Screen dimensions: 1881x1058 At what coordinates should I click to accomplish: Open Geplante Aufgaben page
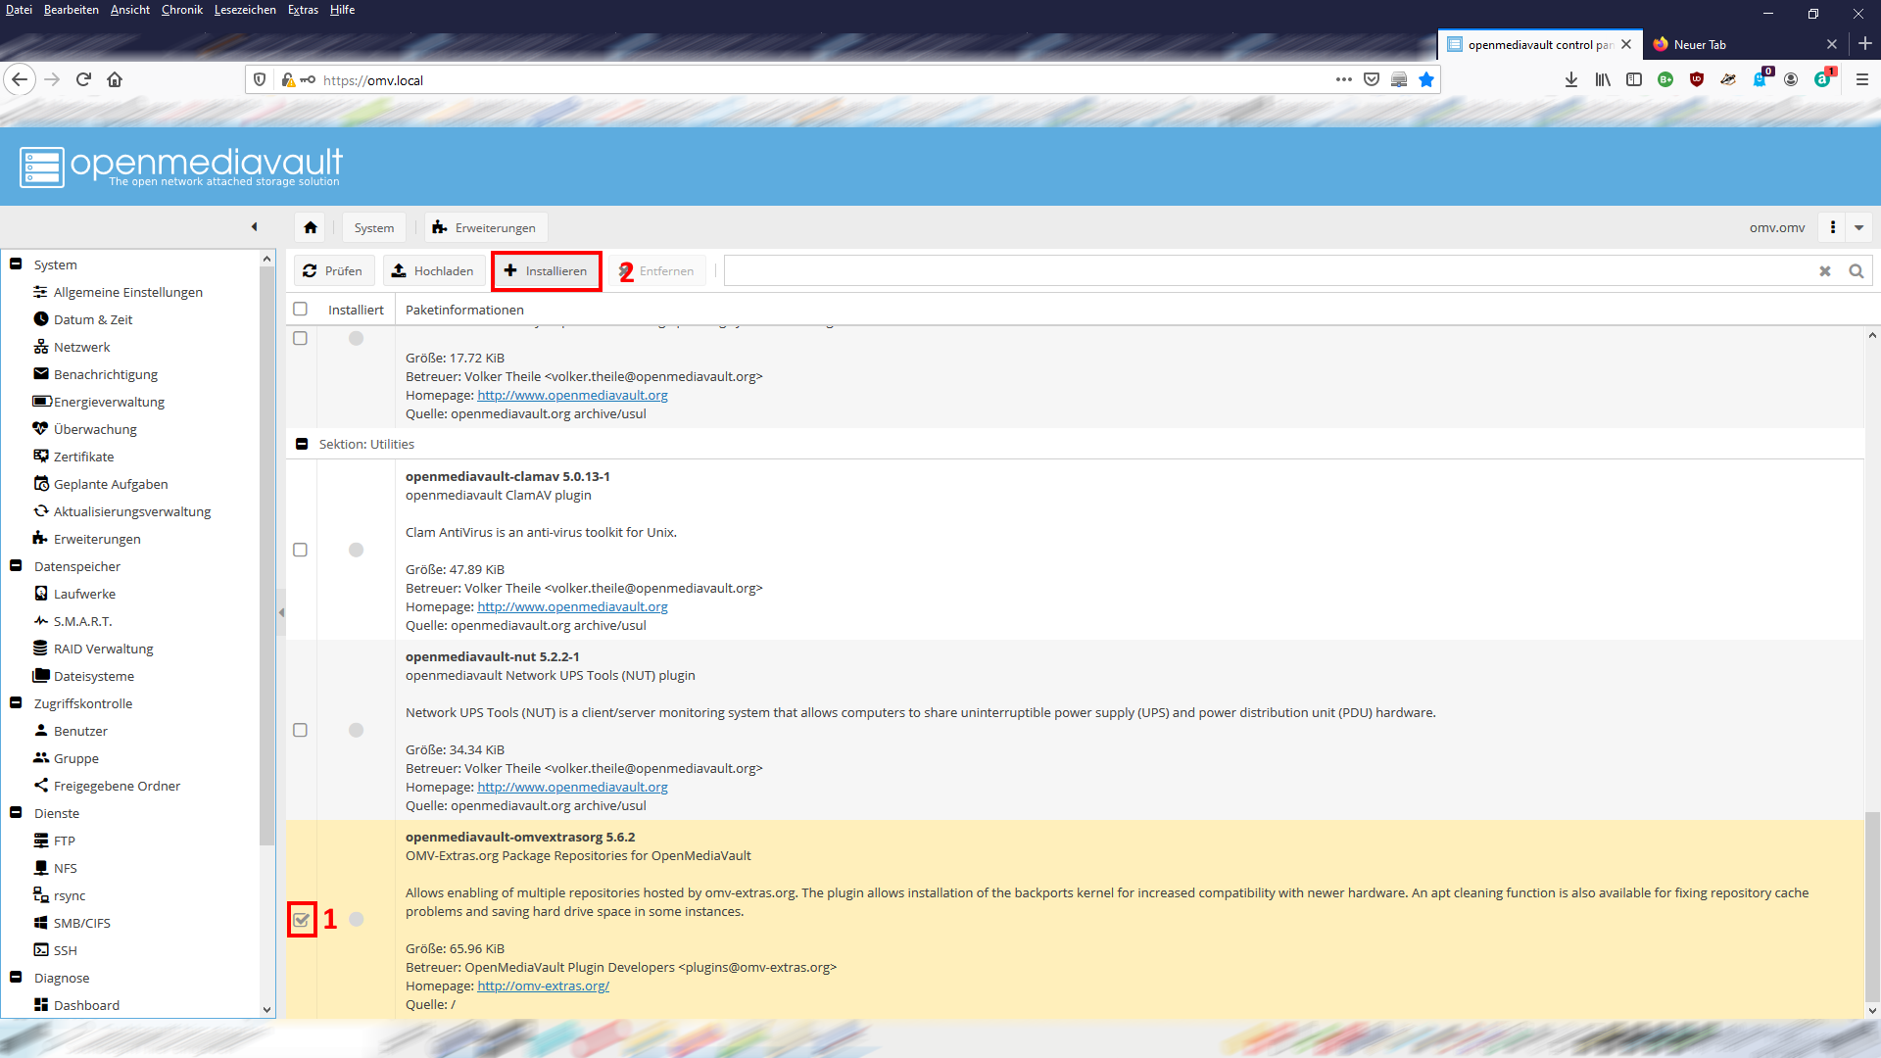(110, 484)
